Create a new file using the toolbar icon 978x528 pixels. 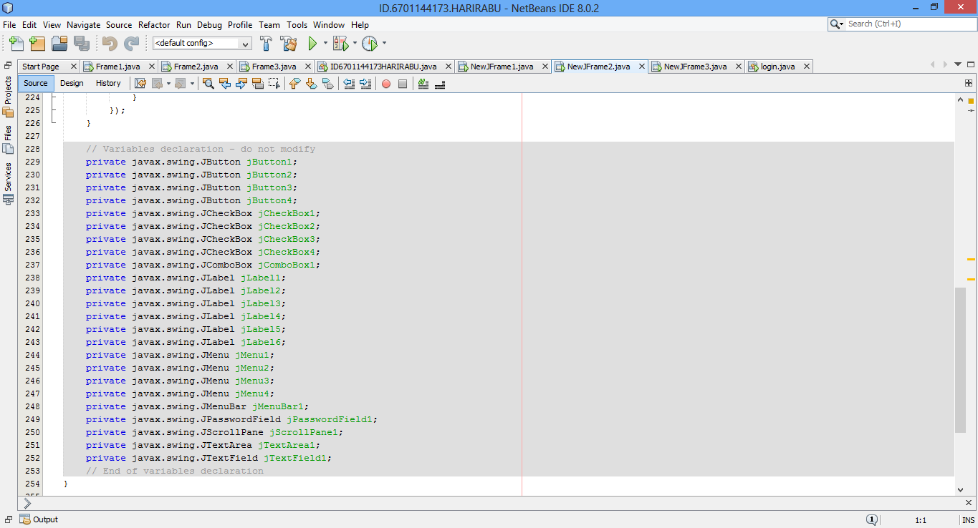tap(16, 44)
